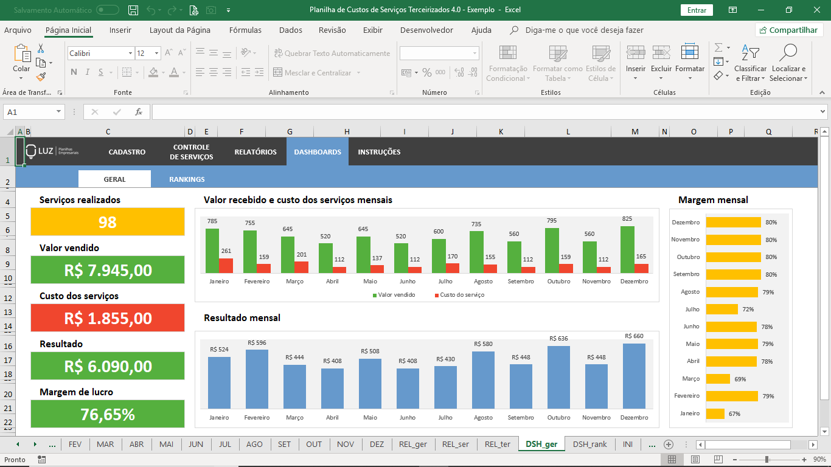This screenshot has width=831, height=467.
Task: Select the Bold formatting icon
Action: (73, 71)
